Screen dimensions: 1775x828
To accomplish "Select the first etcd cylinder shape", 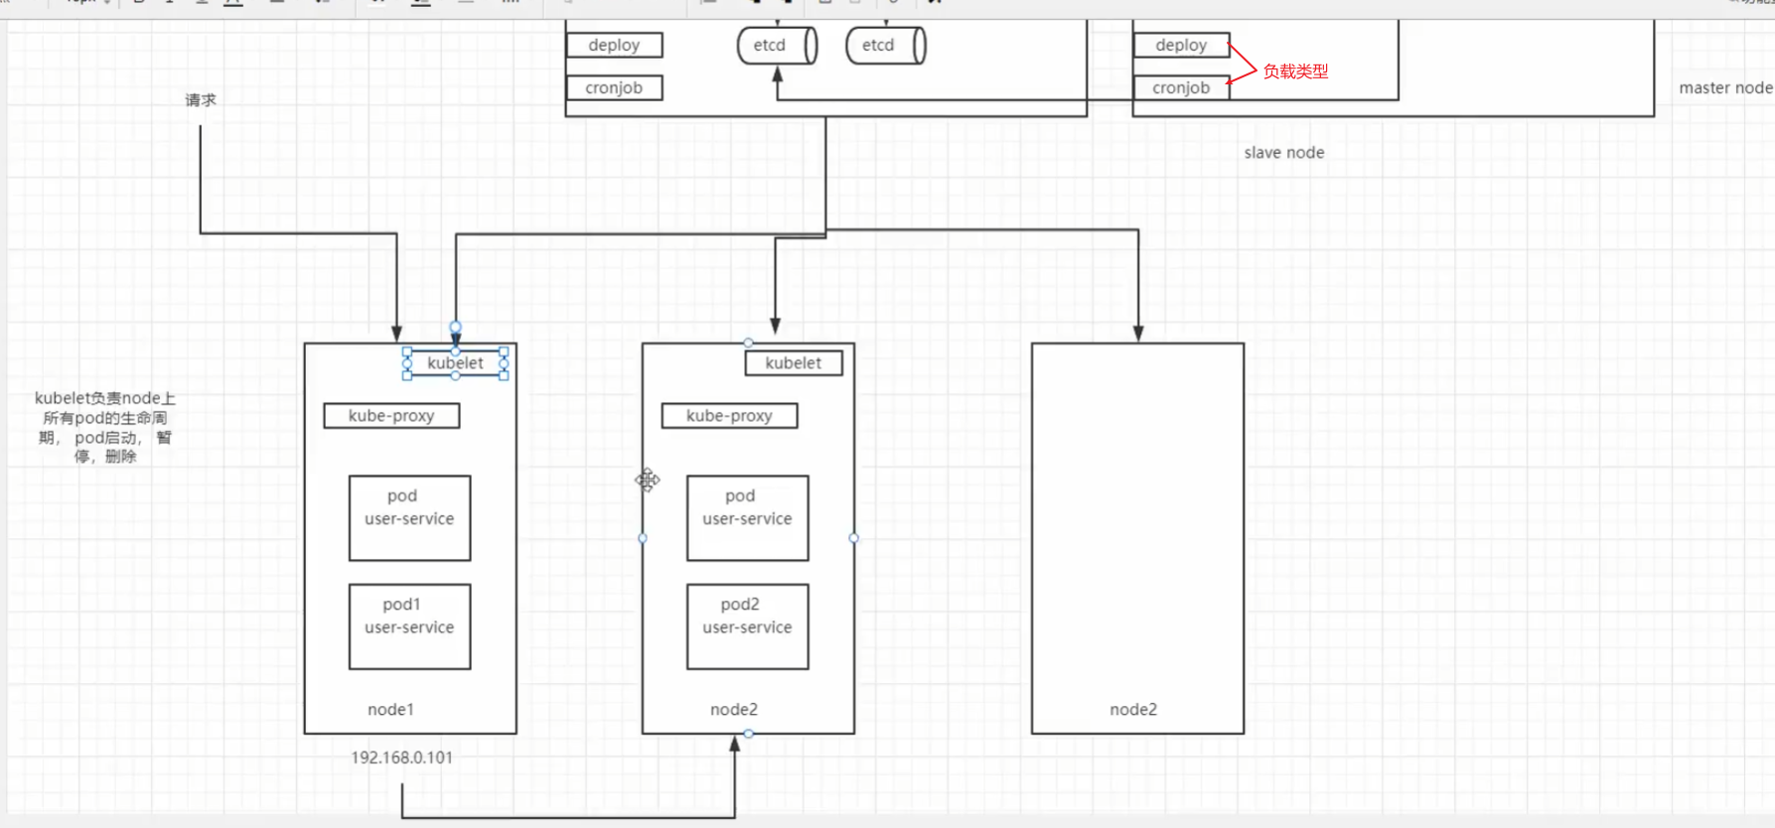I will (x=777, y=46).
